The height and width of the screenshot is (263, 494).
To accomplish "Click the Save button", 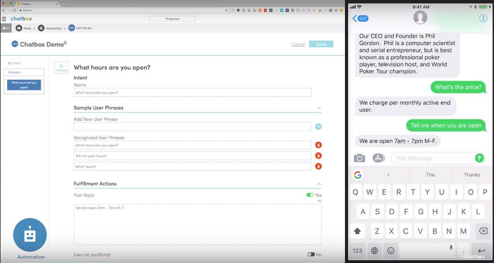I will point(321,44).
